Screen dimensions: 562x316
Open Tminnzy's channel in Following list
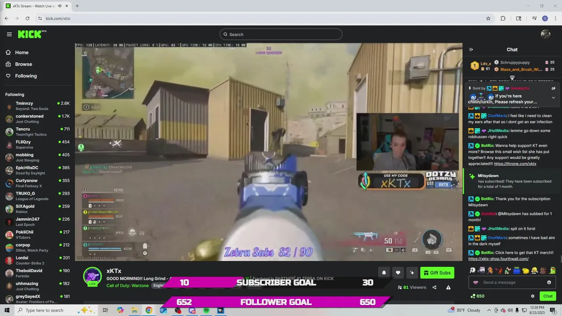coord(37,106)
